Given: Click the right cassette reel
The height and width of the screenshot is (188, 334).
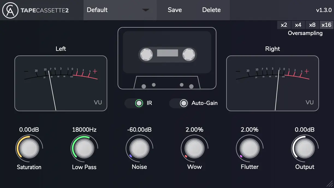Looking at the screenshot, I should point(189,55).
